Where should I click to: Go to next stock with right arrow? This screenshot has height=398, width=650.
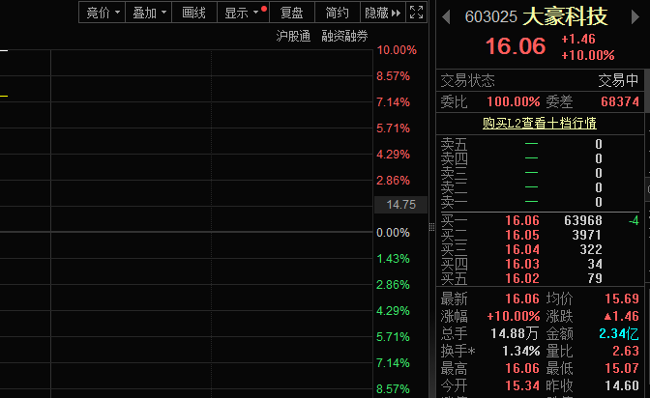(635, 17)
